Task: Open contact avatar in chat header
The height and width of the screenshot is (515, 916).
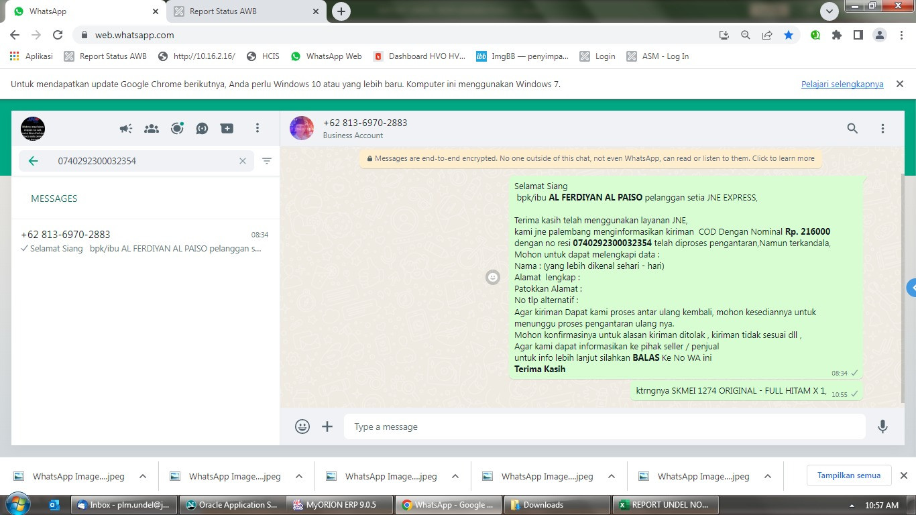Action: [x=302, y=128]
